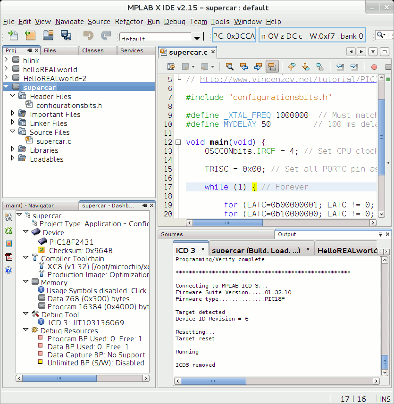Collapse the Source Files folder

click(12, 131)
